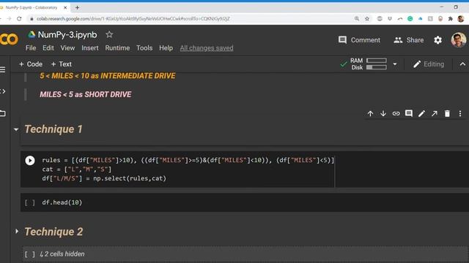Open the Insert menu
The width and height of the screenshot is (469, 263).
pyautogui.click(x=90, y=48)
